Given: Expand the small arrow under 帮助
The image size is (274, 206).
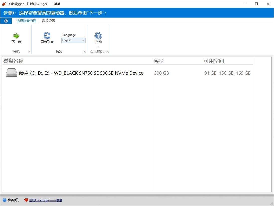Looking at the screenshot, I should pyautogui.click(x=98, y=48).
